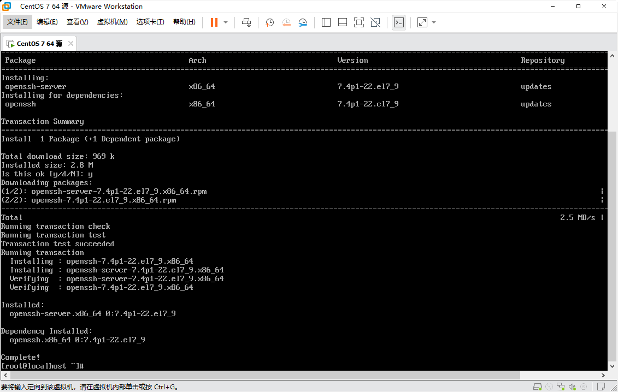Close the CentOS 7 64 源 tab
The height and width of the screenshot is (392, 618).
(x=70, y=43)
